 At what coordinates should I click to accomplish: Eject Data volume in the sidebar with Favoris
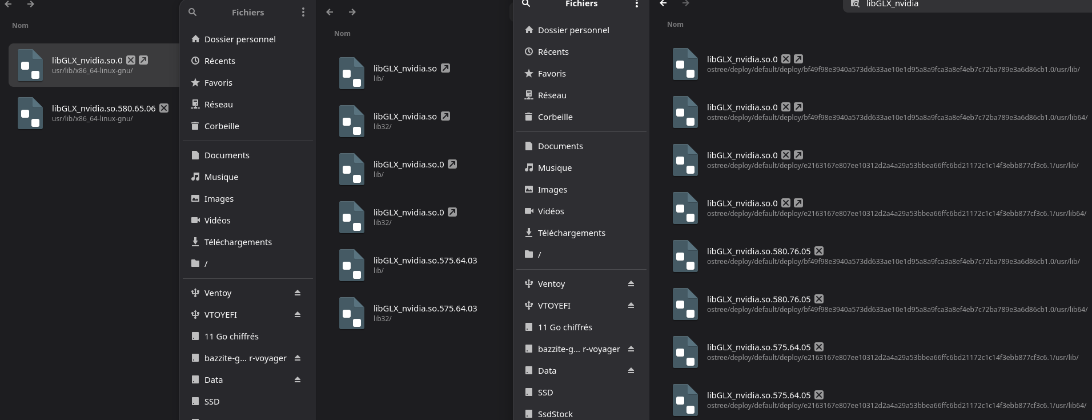(x=298, y=380)
